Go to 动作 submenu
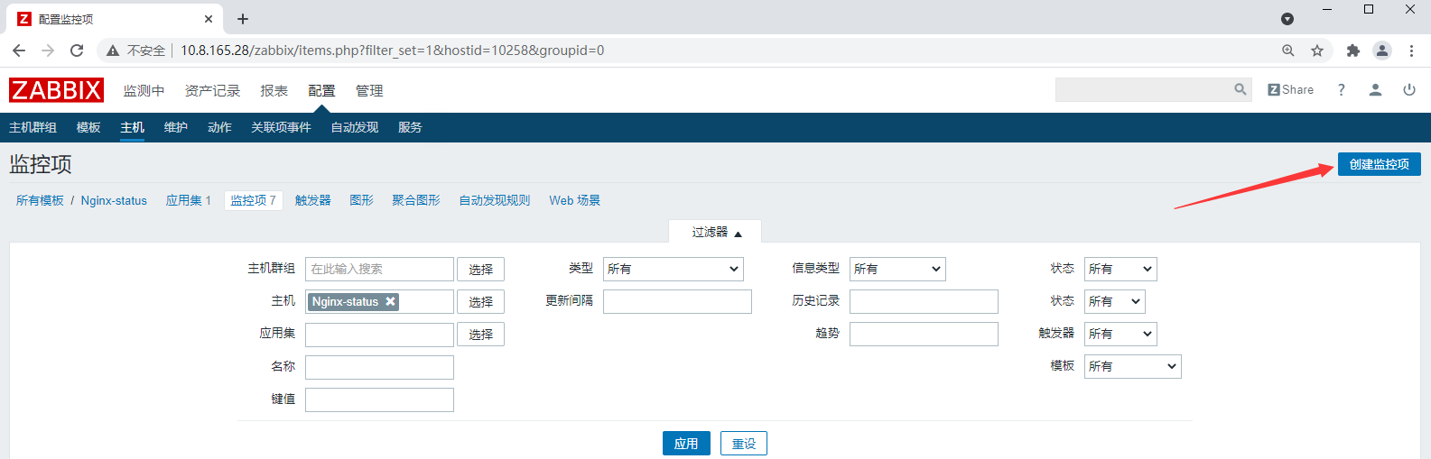This screenshot has width=1431, height=459. (x=219, y=127)
